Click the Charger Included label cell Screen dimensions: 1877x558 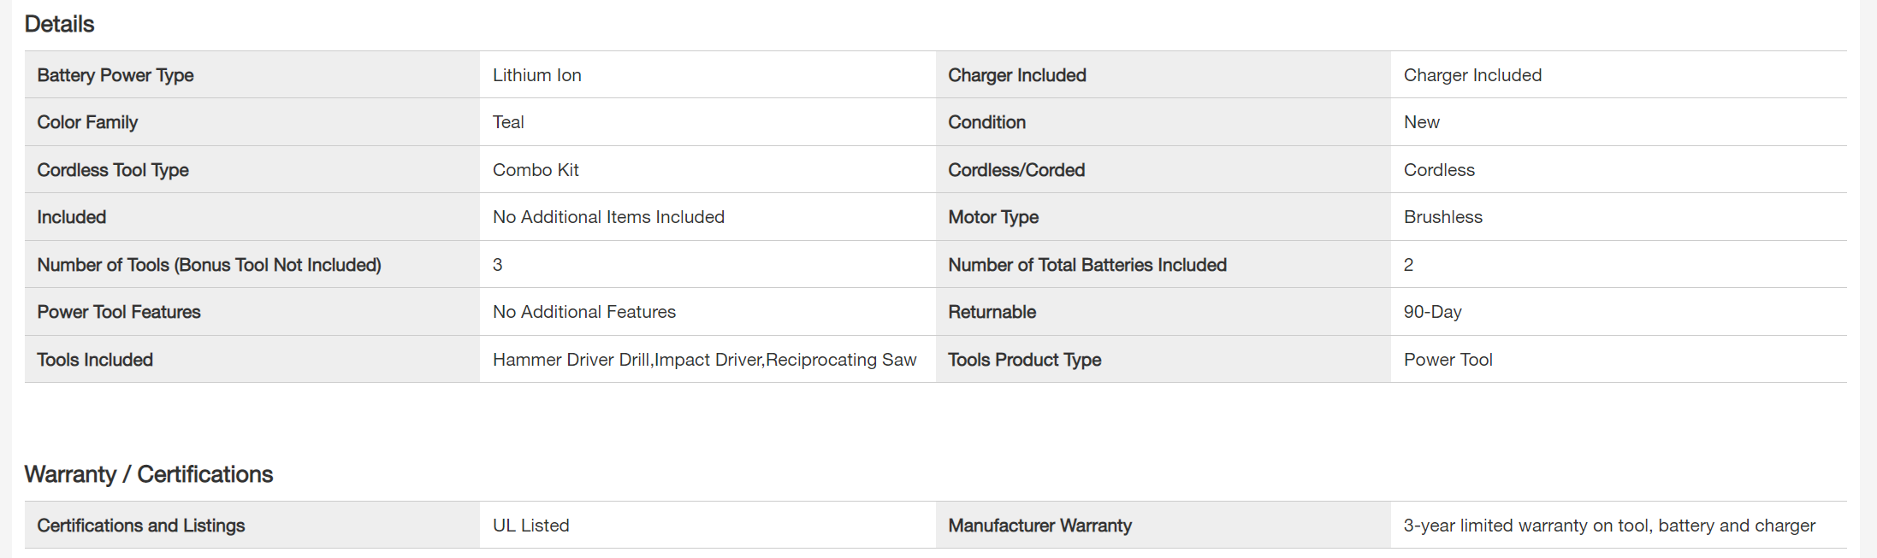point(1016,75)
